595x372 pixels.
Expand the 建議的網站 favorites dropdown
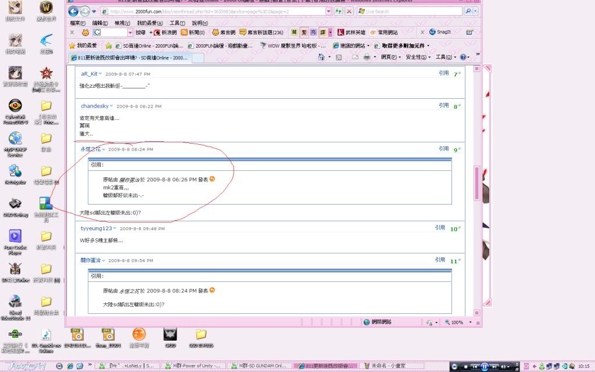368,45
